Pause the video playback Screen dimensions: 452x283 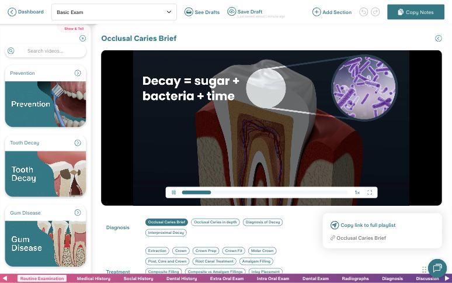[174, 192]
